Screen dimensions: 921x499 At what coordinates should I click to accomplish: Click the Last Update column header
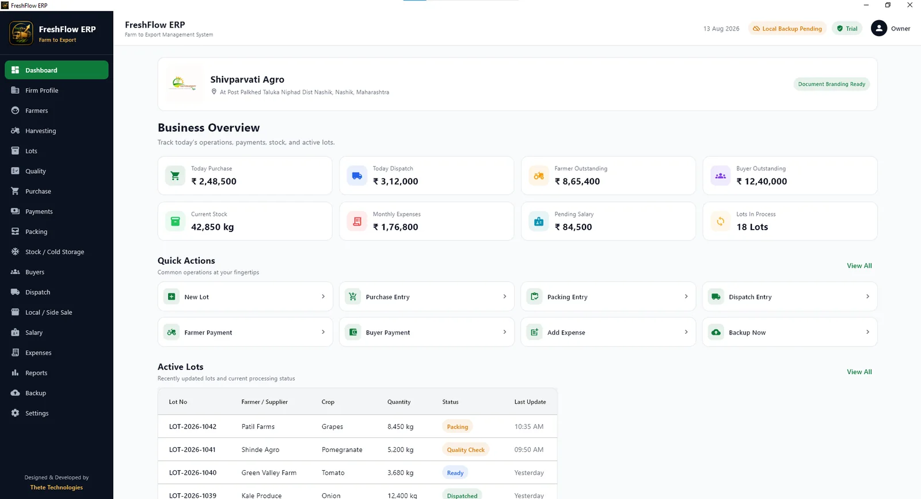(530, 402)
